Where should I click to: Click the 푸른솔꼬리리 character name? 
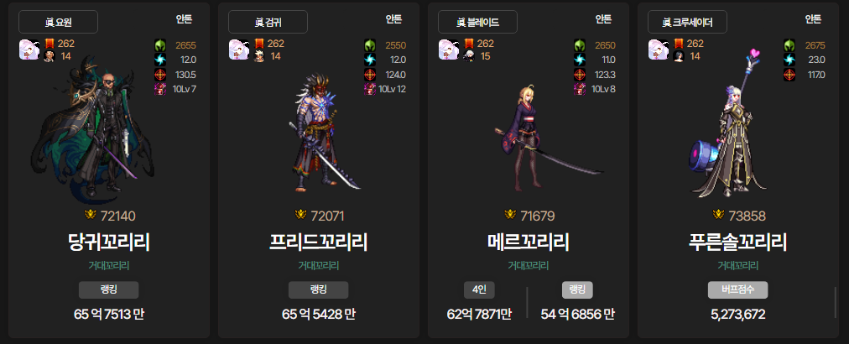[x=738, y=242]
